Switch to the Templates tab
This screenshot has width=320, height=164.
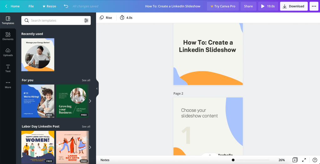pos(8,20)
